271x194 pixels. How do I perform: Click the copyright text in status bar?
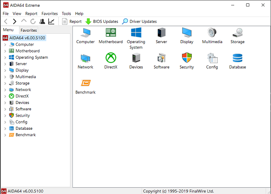(178, 191)
